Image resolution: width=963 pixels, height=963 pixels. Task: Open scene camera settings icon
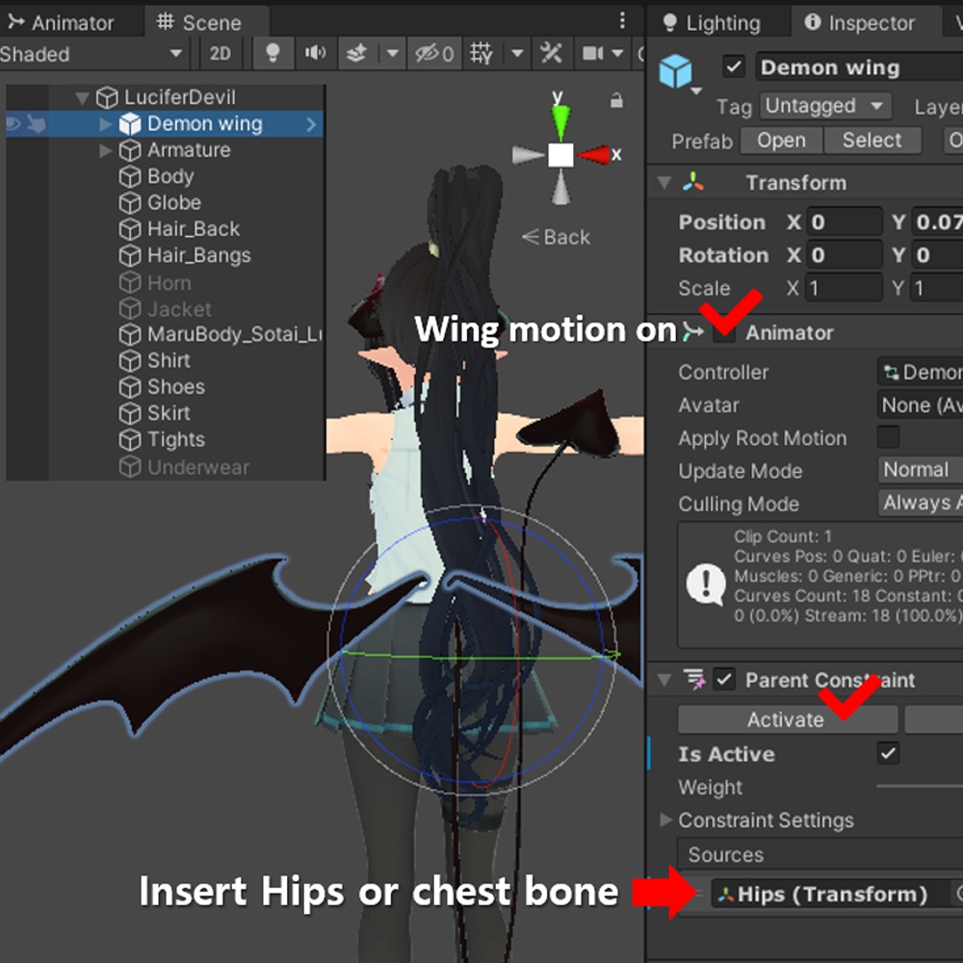pos(592,54)
